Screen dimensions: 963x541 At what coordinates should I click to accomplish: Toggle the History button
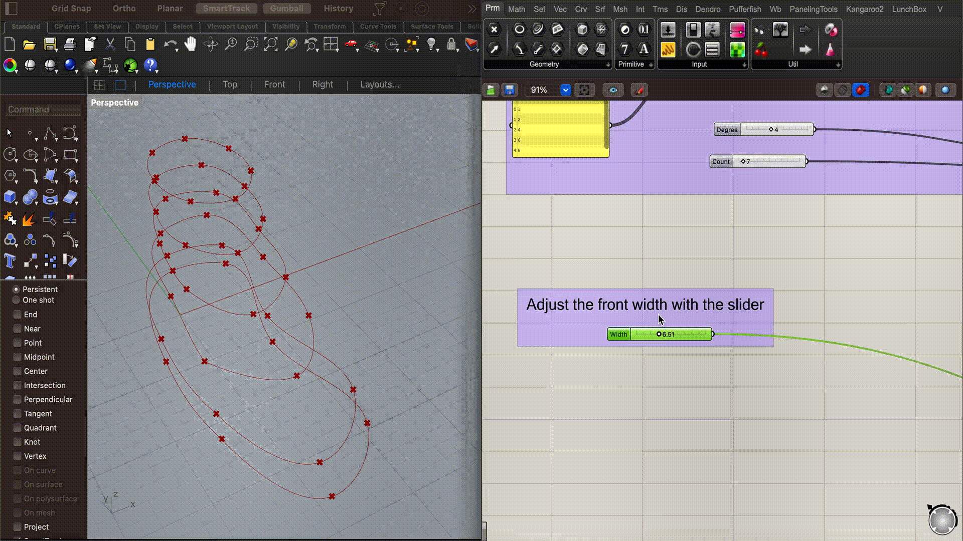338,9
